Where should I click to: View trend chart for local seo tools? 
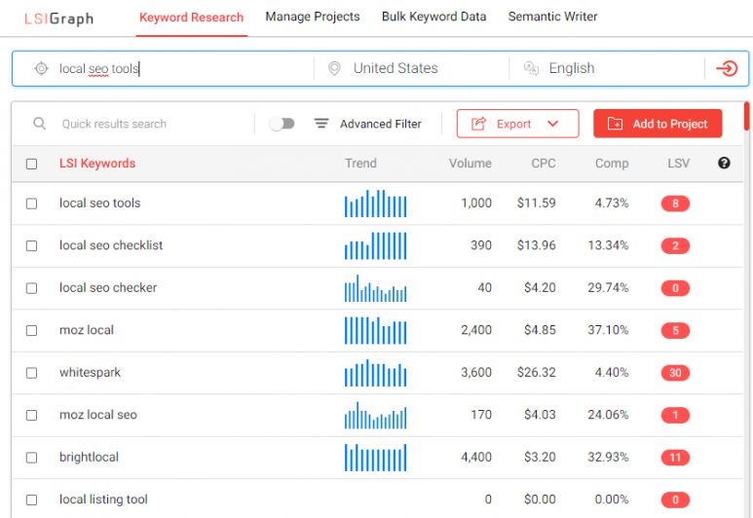pyautogui.click(x=376, y=203)
